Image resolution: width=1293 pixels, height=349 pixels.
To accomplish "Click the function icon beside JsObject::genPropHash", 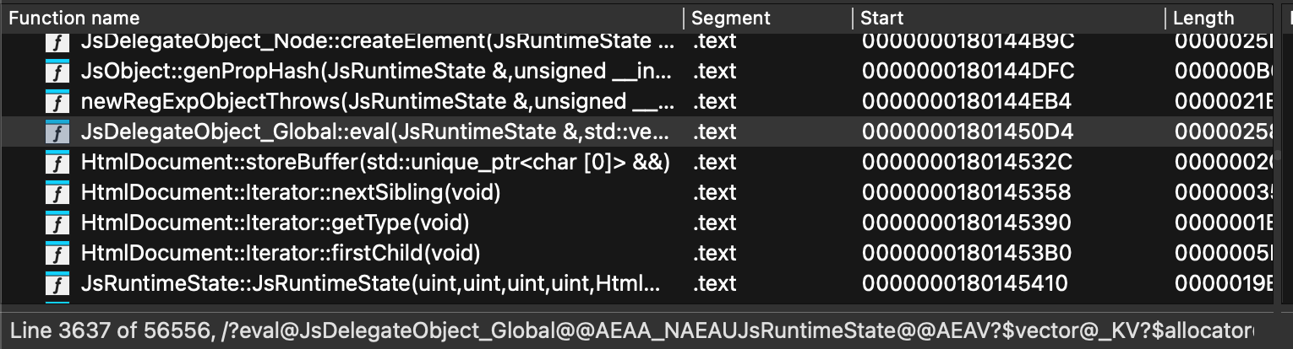I will [x=57, y=72].
